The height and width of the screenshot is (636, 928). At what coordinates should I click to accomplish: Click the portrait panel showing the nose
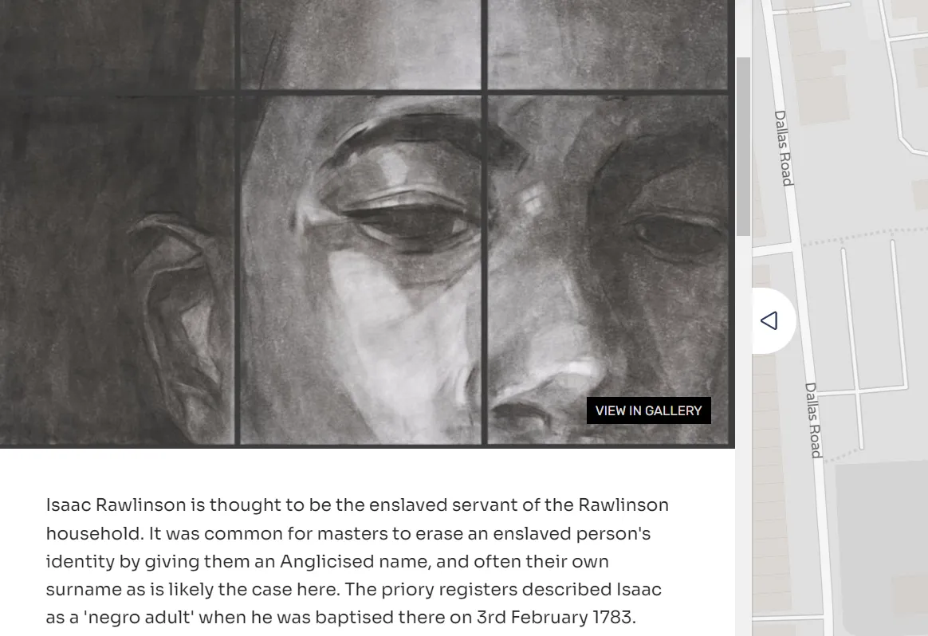click(608, 269)
